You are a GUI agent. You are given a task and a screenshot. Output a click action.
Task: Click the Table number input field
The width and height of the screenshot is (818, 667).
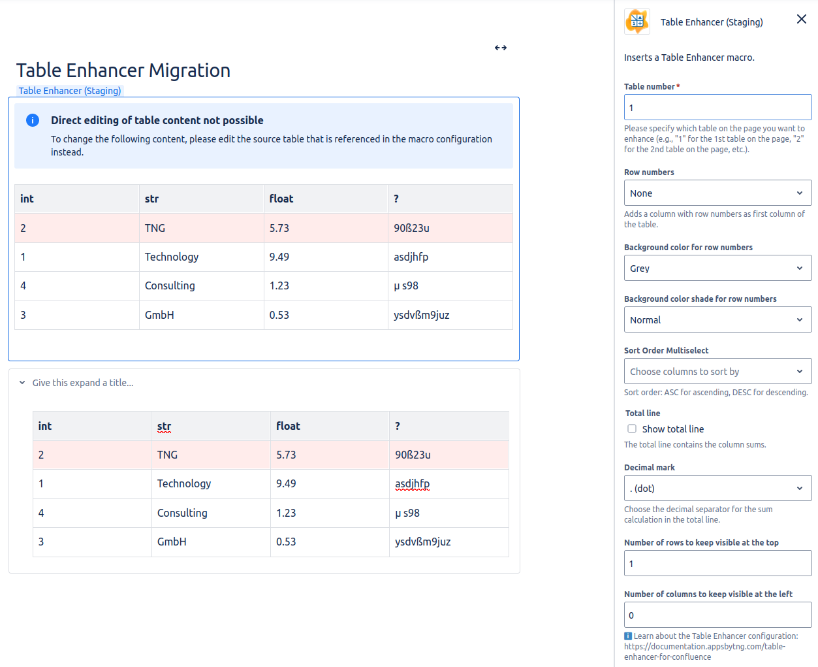click(717, 108)
